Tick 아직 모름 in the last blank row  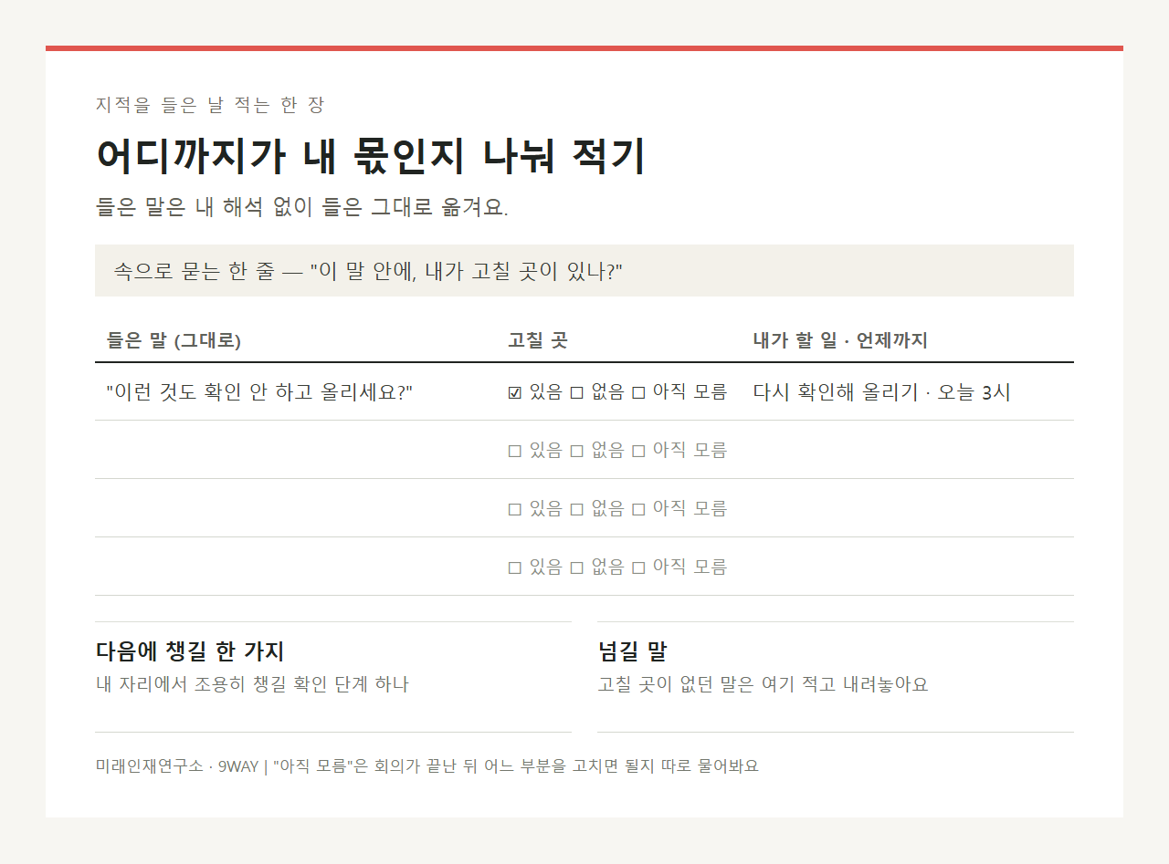tap(638, 567)
